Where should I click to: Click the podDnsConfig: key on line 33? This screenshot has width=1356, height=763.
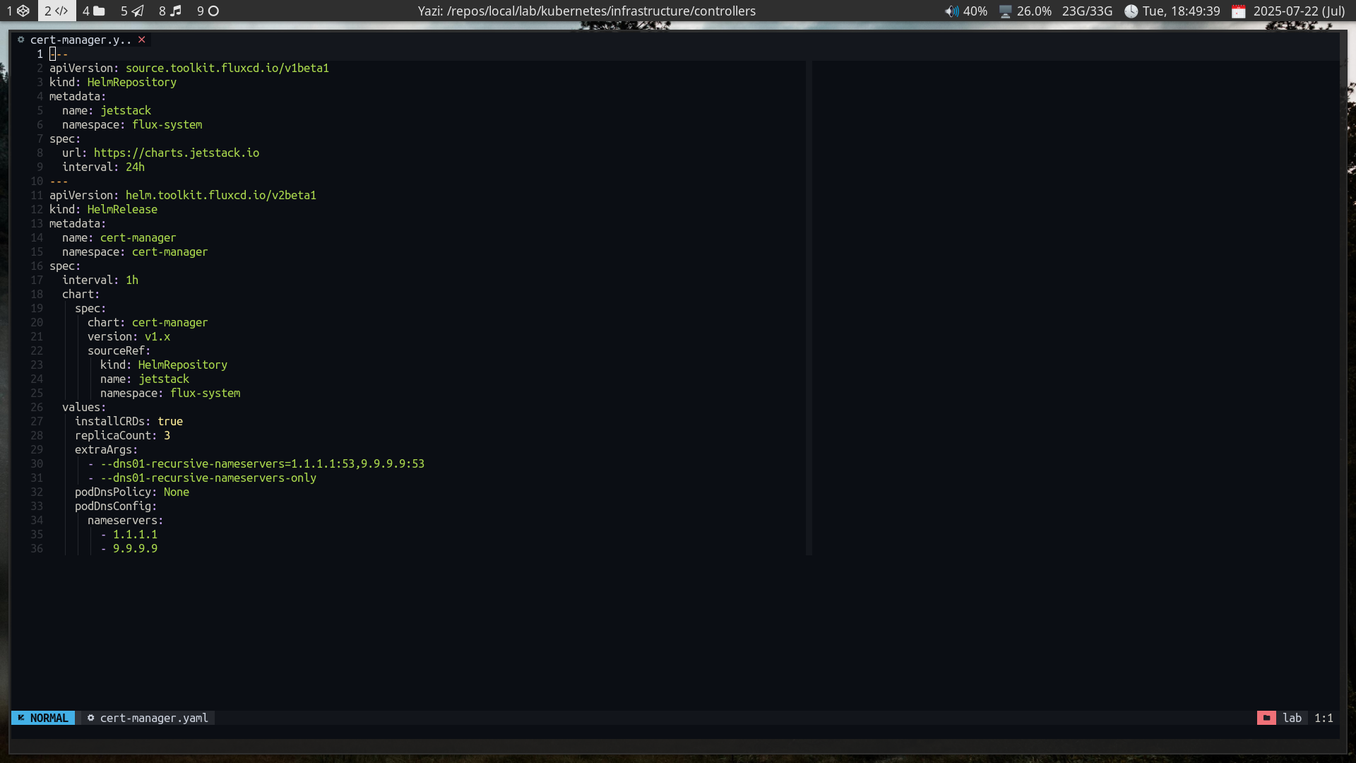pos(115,506)
